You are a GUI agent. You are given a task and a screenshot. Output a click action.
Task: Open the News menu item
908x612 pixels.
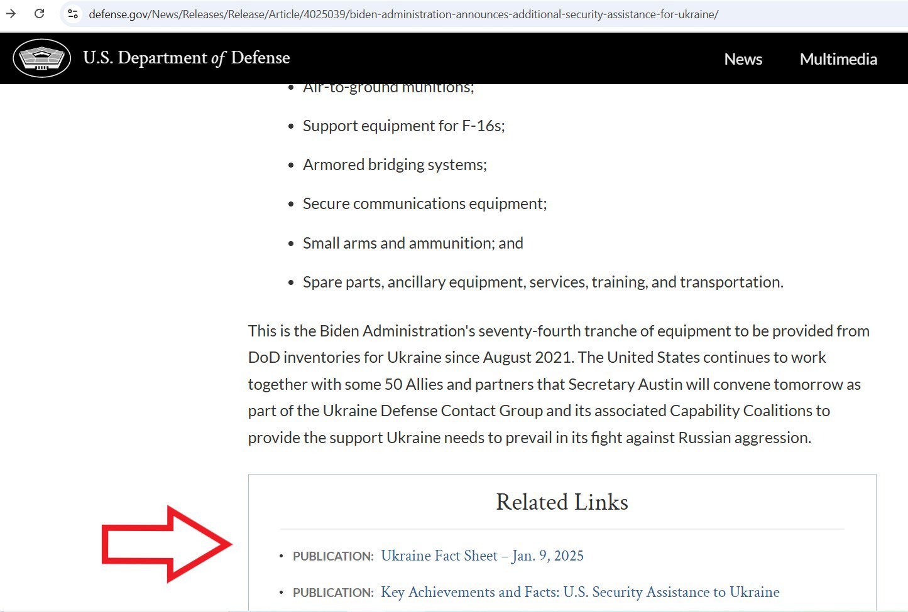[743, 59]
